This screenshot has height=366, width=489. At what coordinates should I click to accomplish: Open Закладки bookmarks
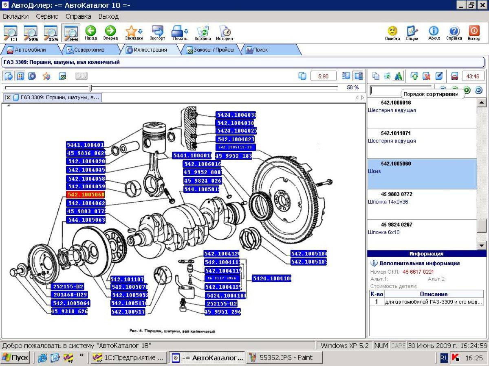(x=134, y=33)
